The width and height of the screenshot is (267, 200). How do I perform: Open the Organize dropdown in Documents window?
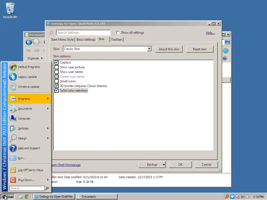click(35, 58)
